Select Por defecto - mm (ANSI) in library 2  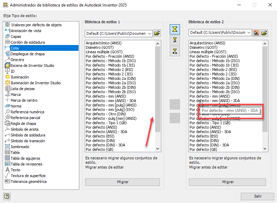pyautogui.click(x=210, y=96)
